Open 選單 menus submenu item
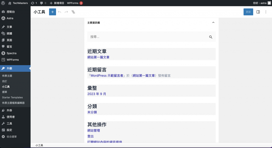272x148 pixels. coord(5,92)
